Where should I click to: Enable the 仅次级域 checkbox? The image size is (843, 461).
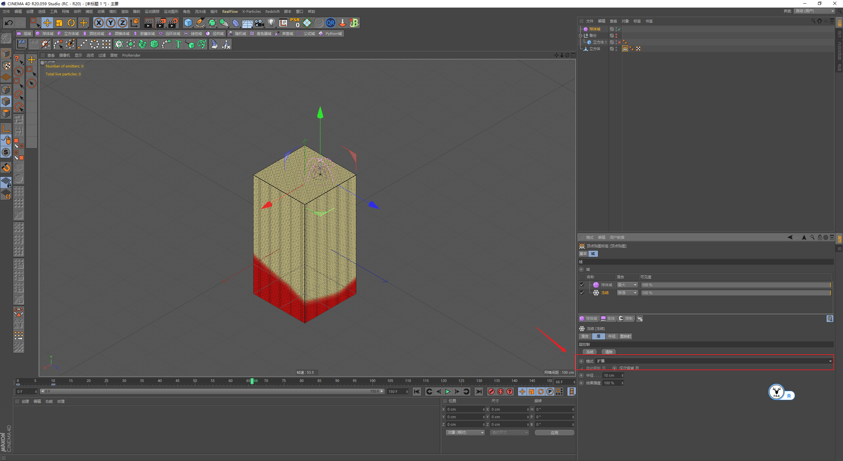637,368
